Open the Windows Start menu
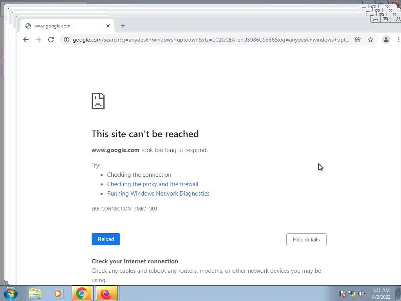401x301 pixels. pyautogui.click(x=11, y=293)
